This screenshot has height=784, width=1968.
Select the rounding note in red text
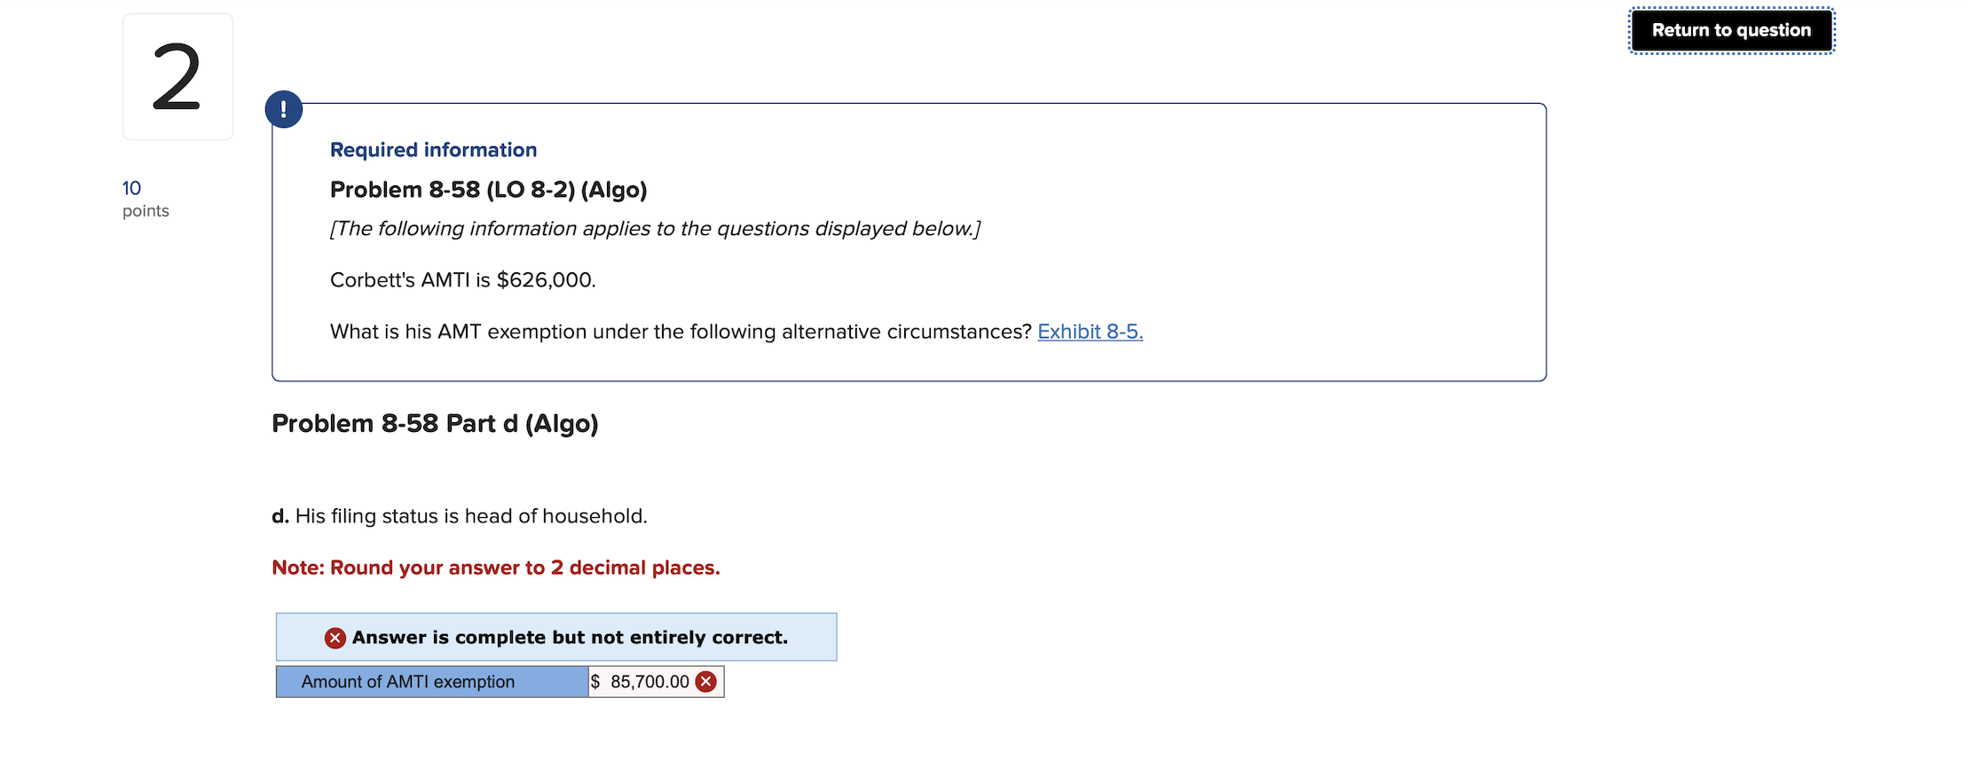pos(495,567)
